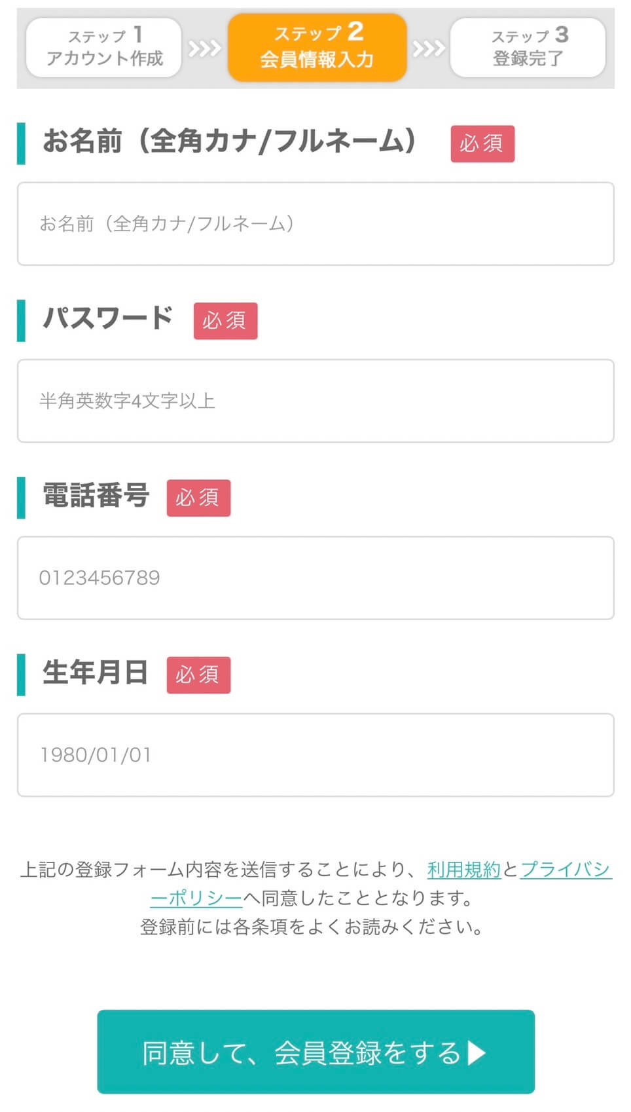Click the 生年月日 heading label
This screenshot has height=1112, width=631.
tap(96, 673)
